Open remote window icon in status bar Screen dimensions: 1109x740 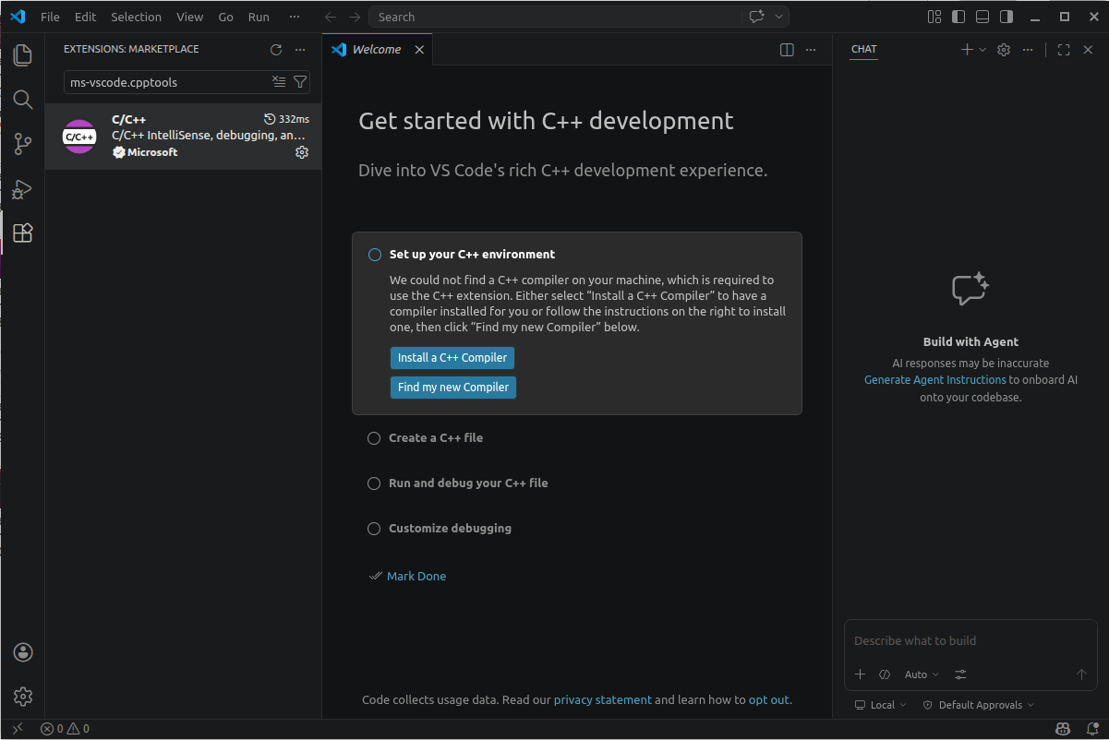[x=17, y=729]
